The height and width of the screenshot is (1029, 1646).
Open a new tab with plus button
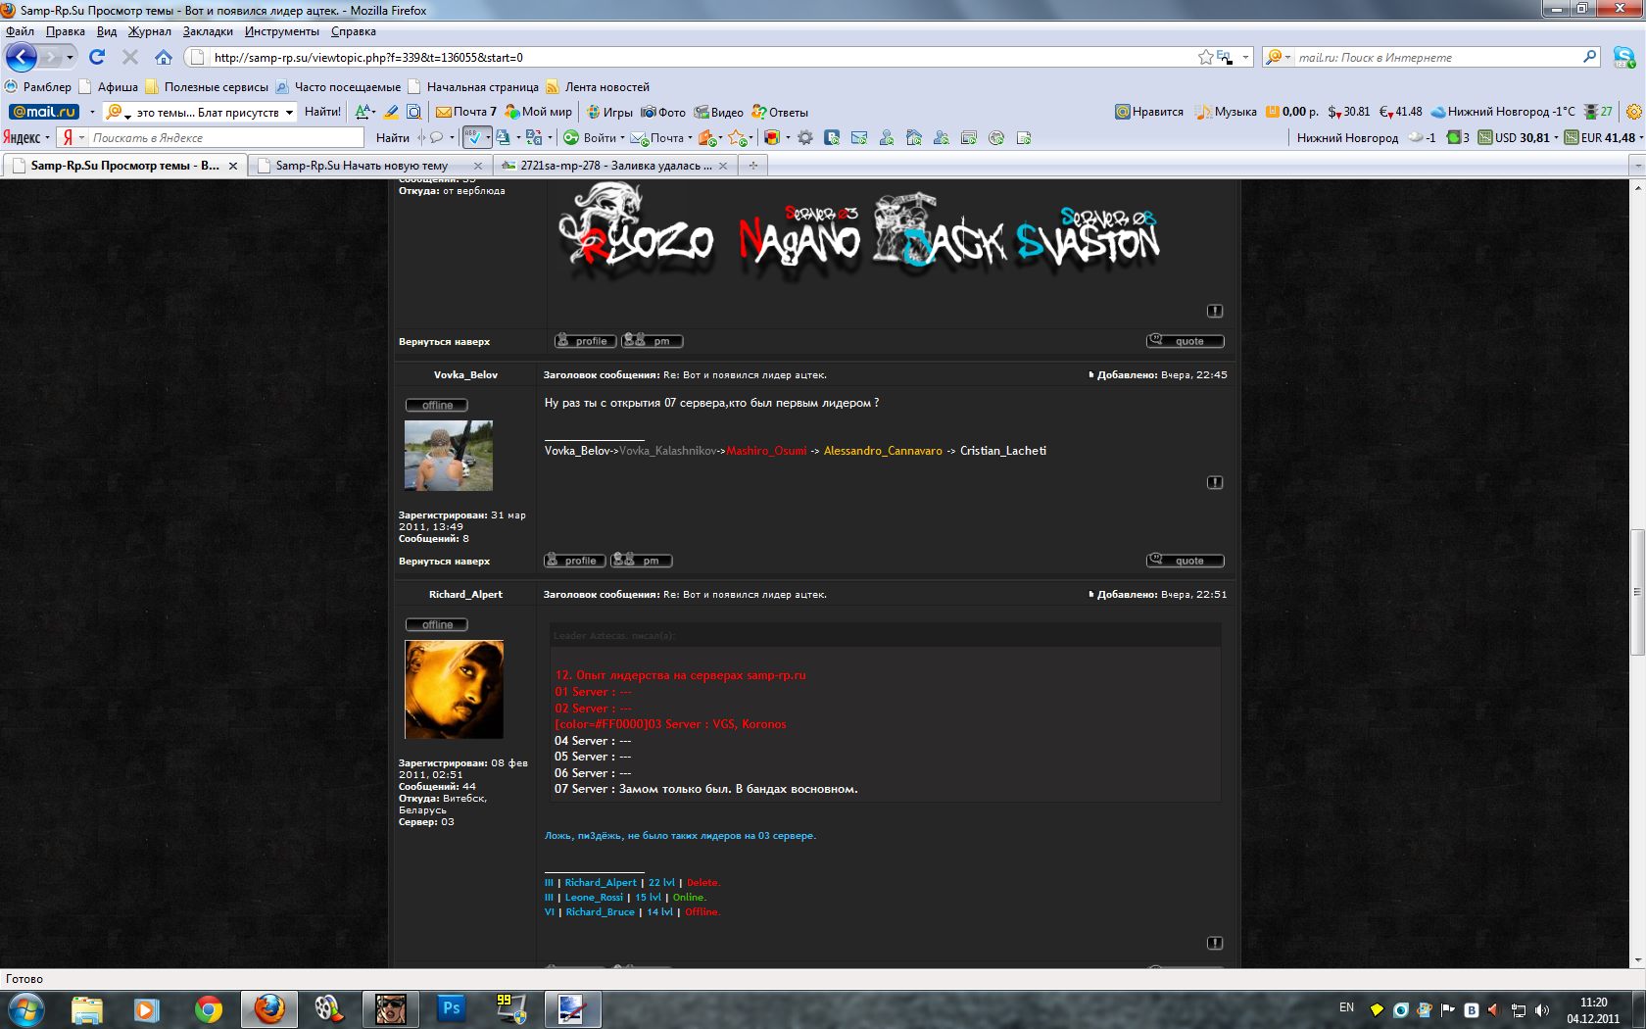753,166
